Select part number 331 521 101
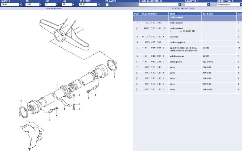Screen dimensions: 242x151 [153, 23]
